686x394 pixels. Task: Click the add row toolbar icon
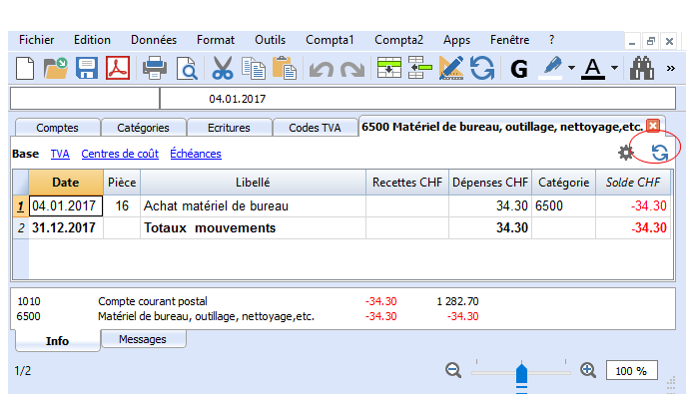(389, 68)
